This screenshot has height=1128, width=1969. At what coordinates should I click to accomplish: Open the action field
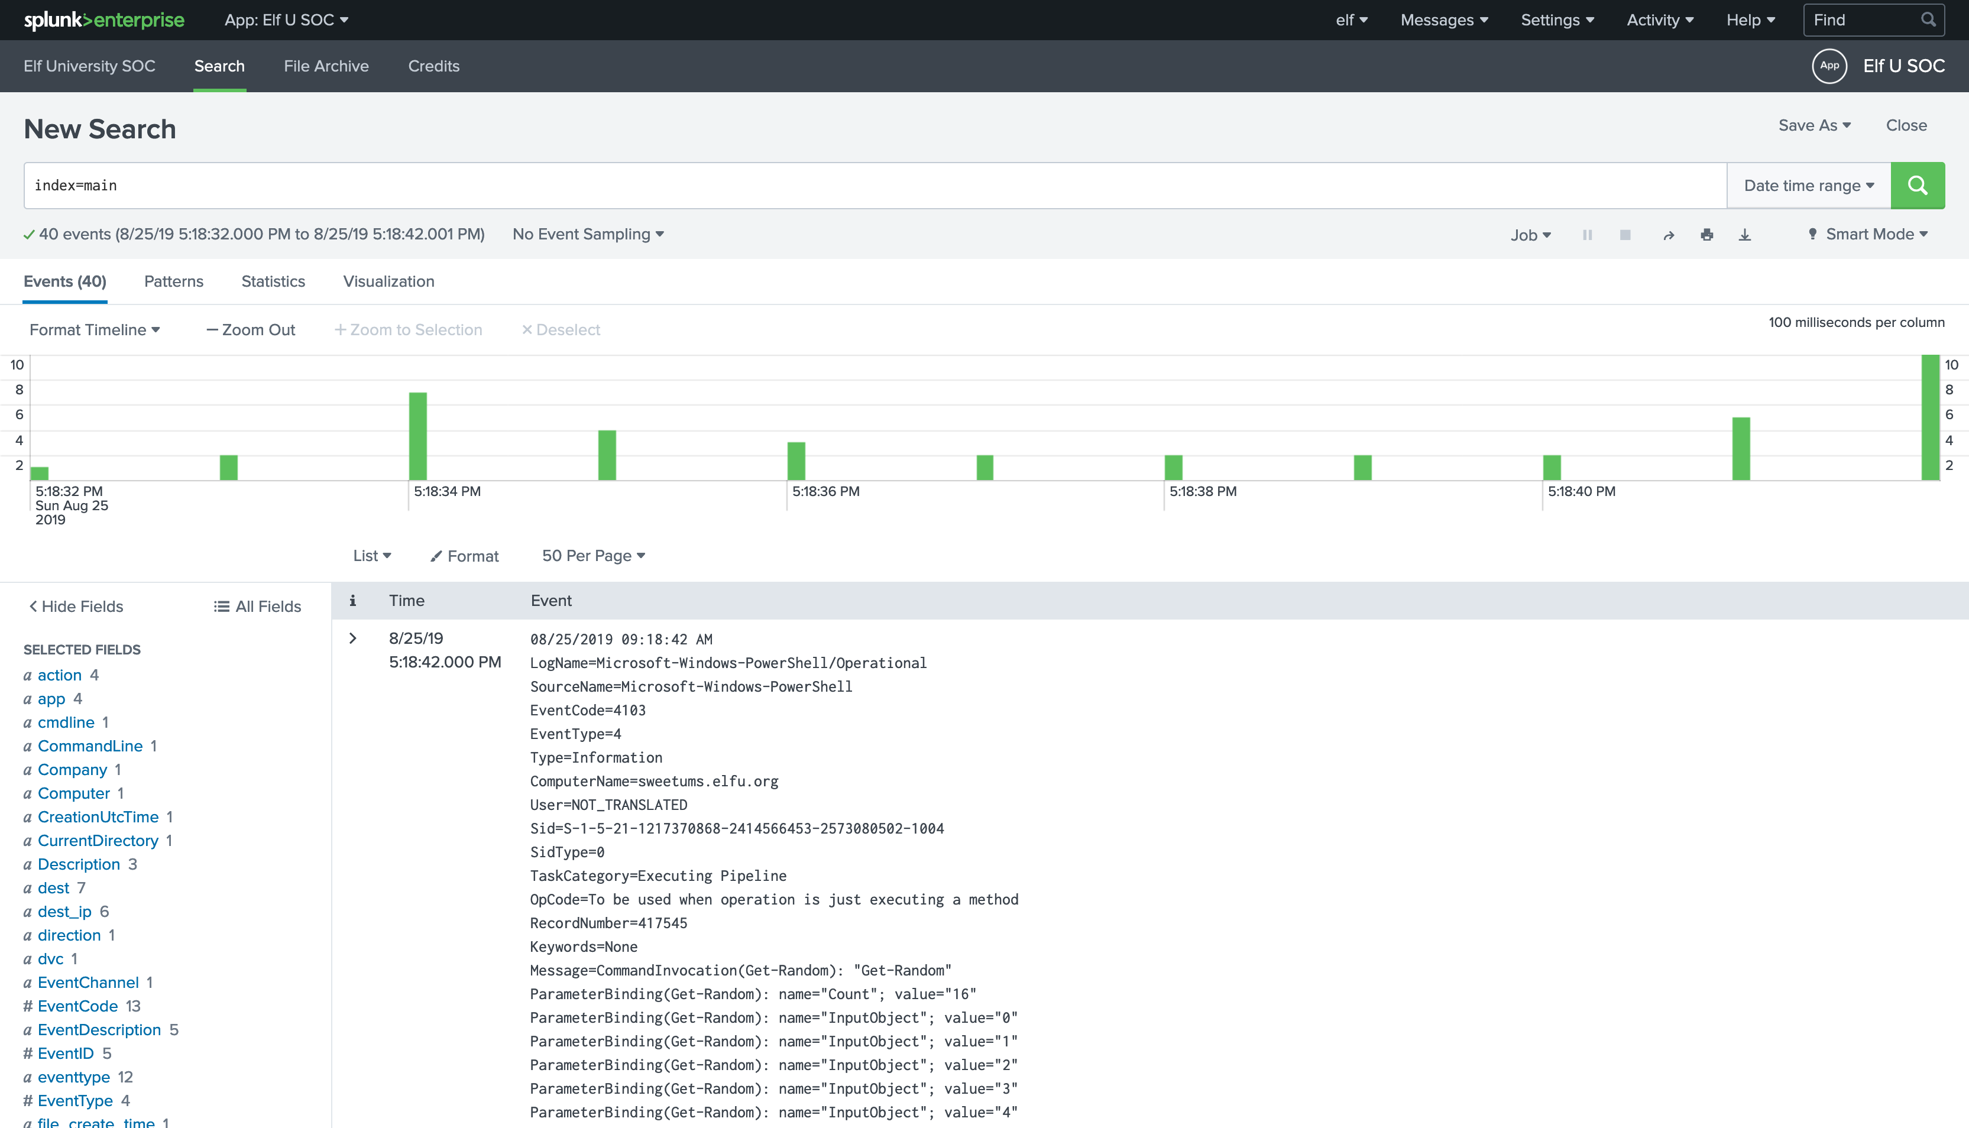coord(60,675)
